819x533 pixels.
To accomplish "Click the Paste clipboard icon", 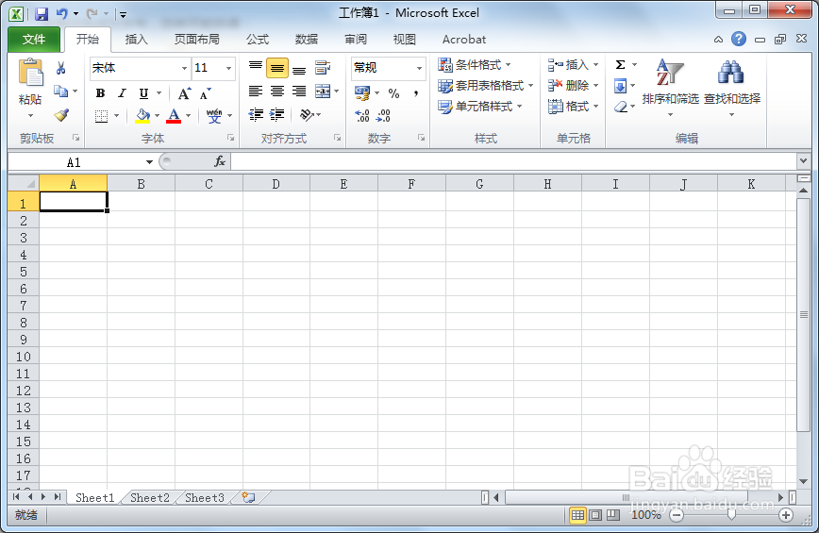I will (31, 73).
